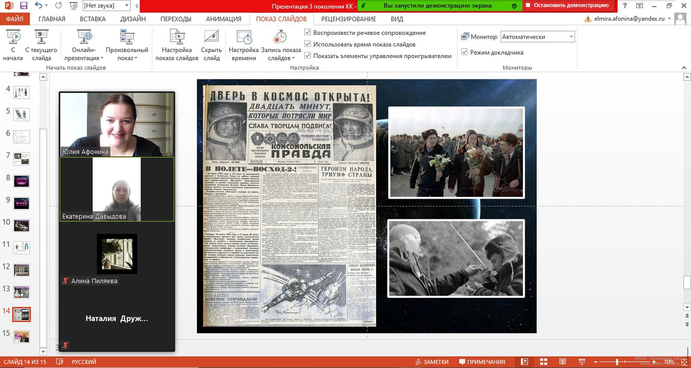Click slide editor vertical scrollbar thumb
Image resolution: width=691 pixels, height=368 pixels.
(x=687, y=282)
